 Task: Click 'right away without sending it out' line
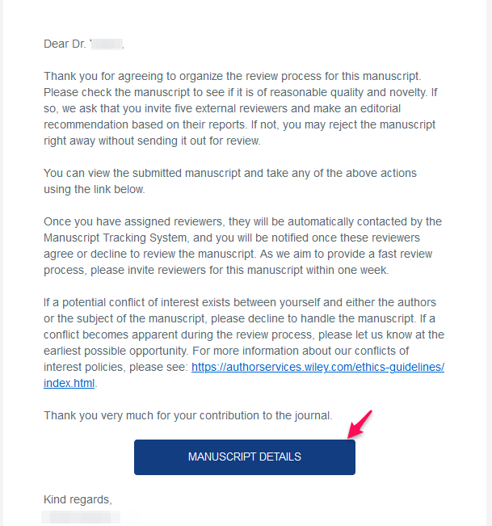(x=152, y=141)
